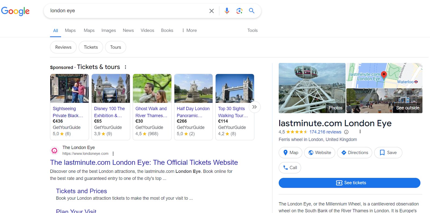Open Photos of the London Eye
The image size is (430, 213).
(312, 88)
